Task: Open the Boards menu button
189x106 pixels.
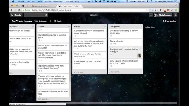Action: tap(16, 15)
